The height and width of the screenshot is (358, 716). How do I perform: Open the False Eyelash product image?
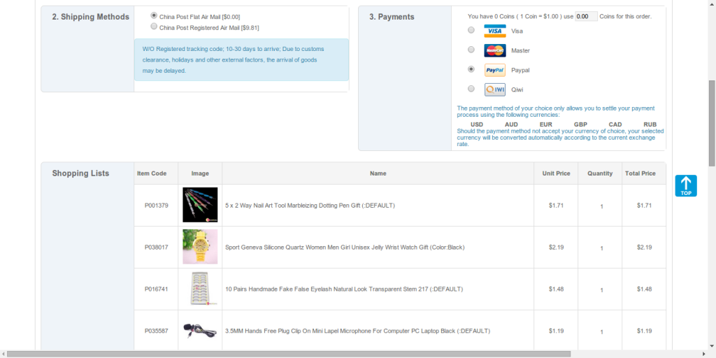click(200, 289)
